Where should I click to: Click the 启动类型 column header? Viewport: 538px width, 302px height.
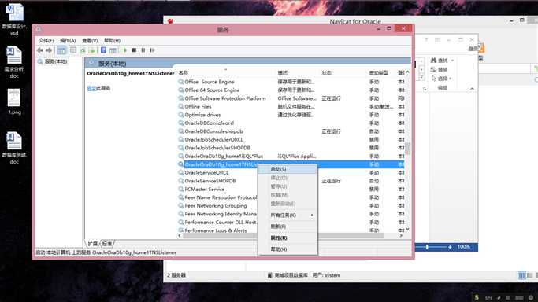tap(378, 72)
